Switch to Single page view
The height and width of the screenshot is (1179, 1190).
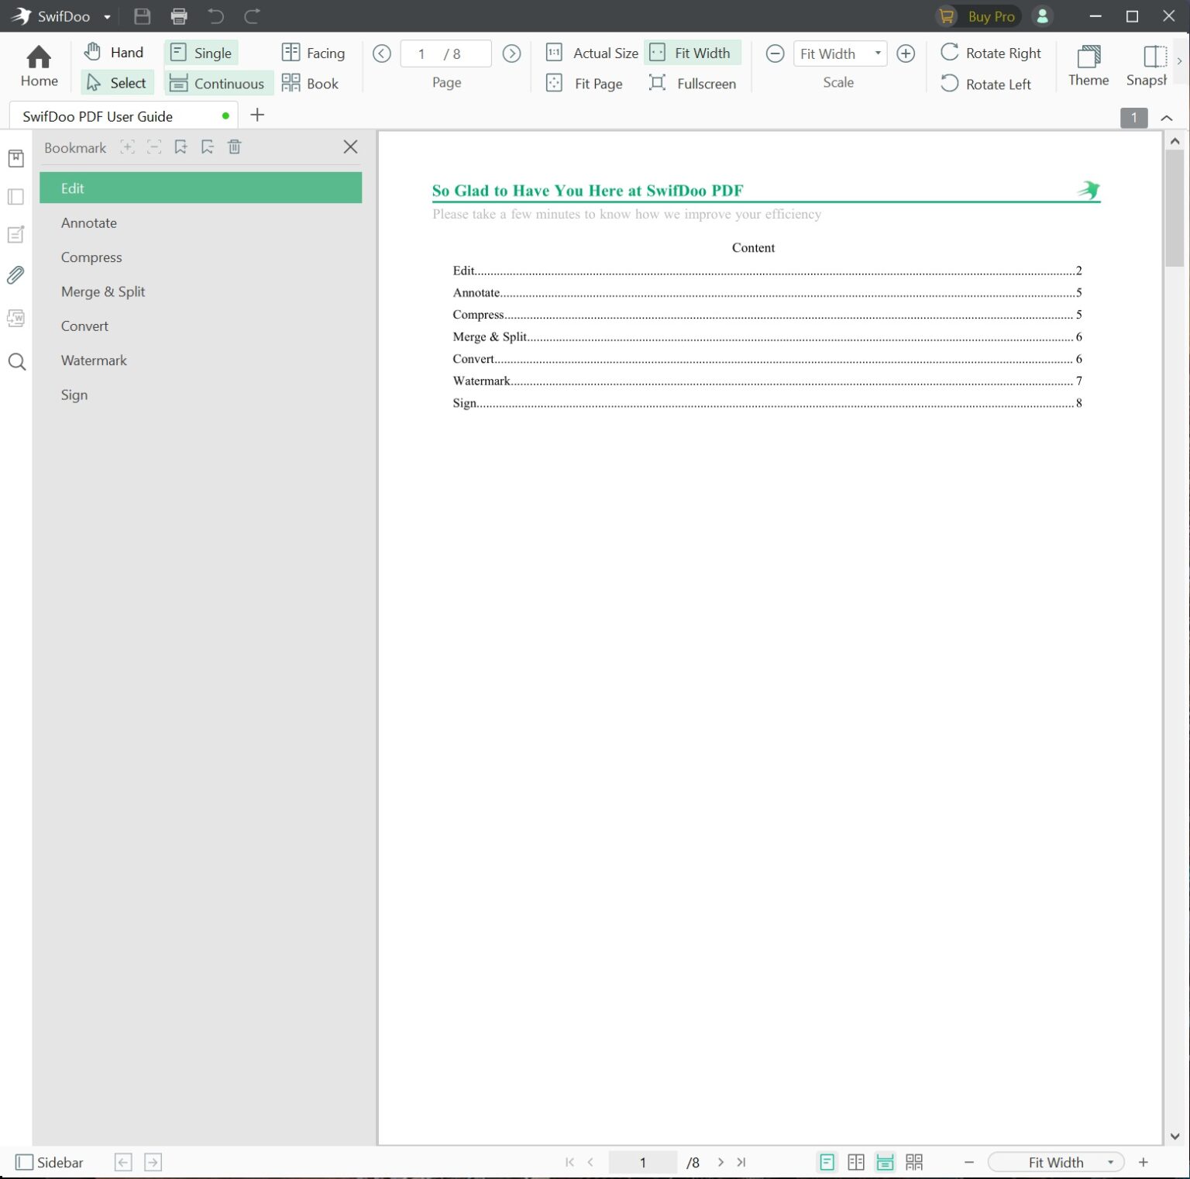(201, 52)
